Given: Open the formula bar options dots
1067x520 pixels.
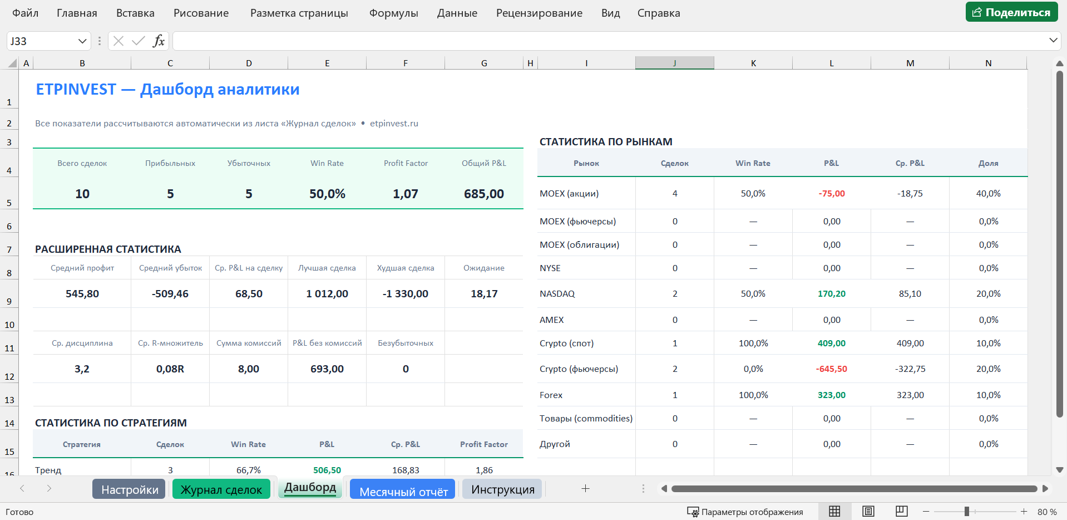Looking at the screenshot, I should coord(100,41).
